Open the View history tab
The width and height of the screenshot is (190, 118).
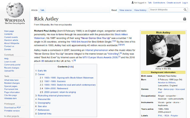tap(140, 10)
